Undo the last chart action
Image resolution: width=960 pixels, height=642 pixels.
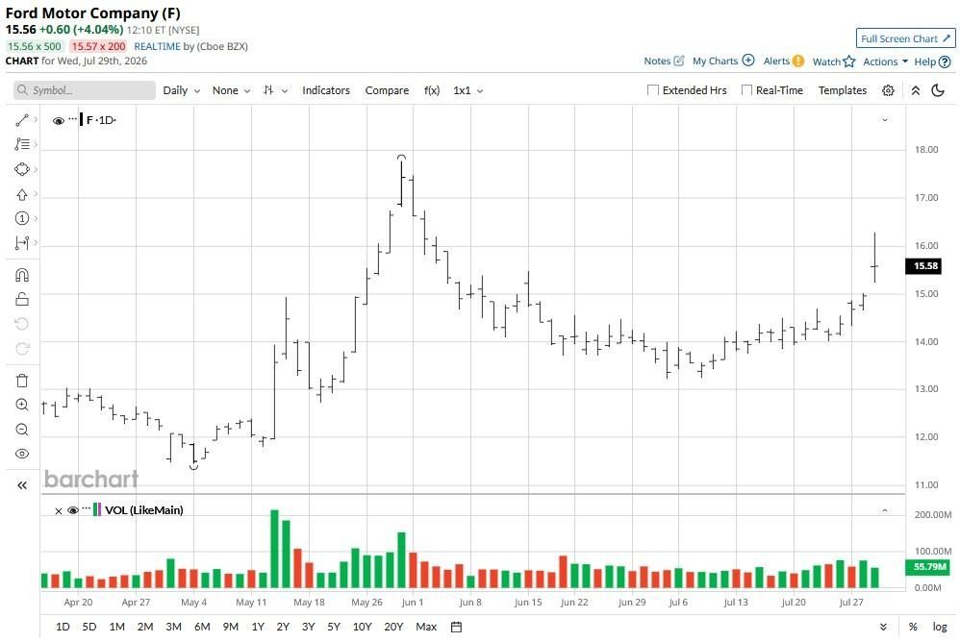tap(22, 324)
